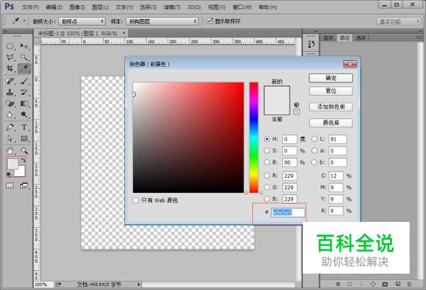Image resolution: width=426 pixels, height=290 pixels.
Task: Open the 图像(I) menu
Action: pyautogui.click(x=77, y=7)
